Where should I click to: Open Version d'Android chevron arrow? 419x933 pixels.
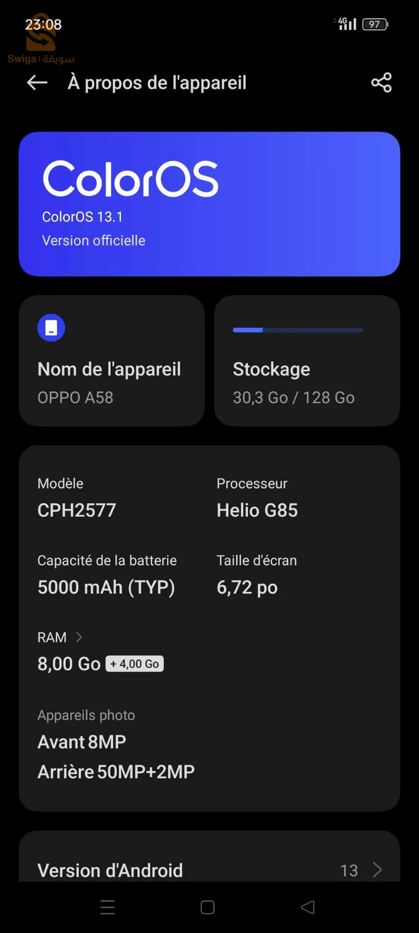point(377,869)
